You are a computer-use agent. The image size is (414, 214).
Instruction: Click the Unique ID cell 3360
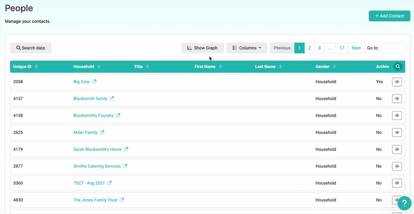[18, 183]
